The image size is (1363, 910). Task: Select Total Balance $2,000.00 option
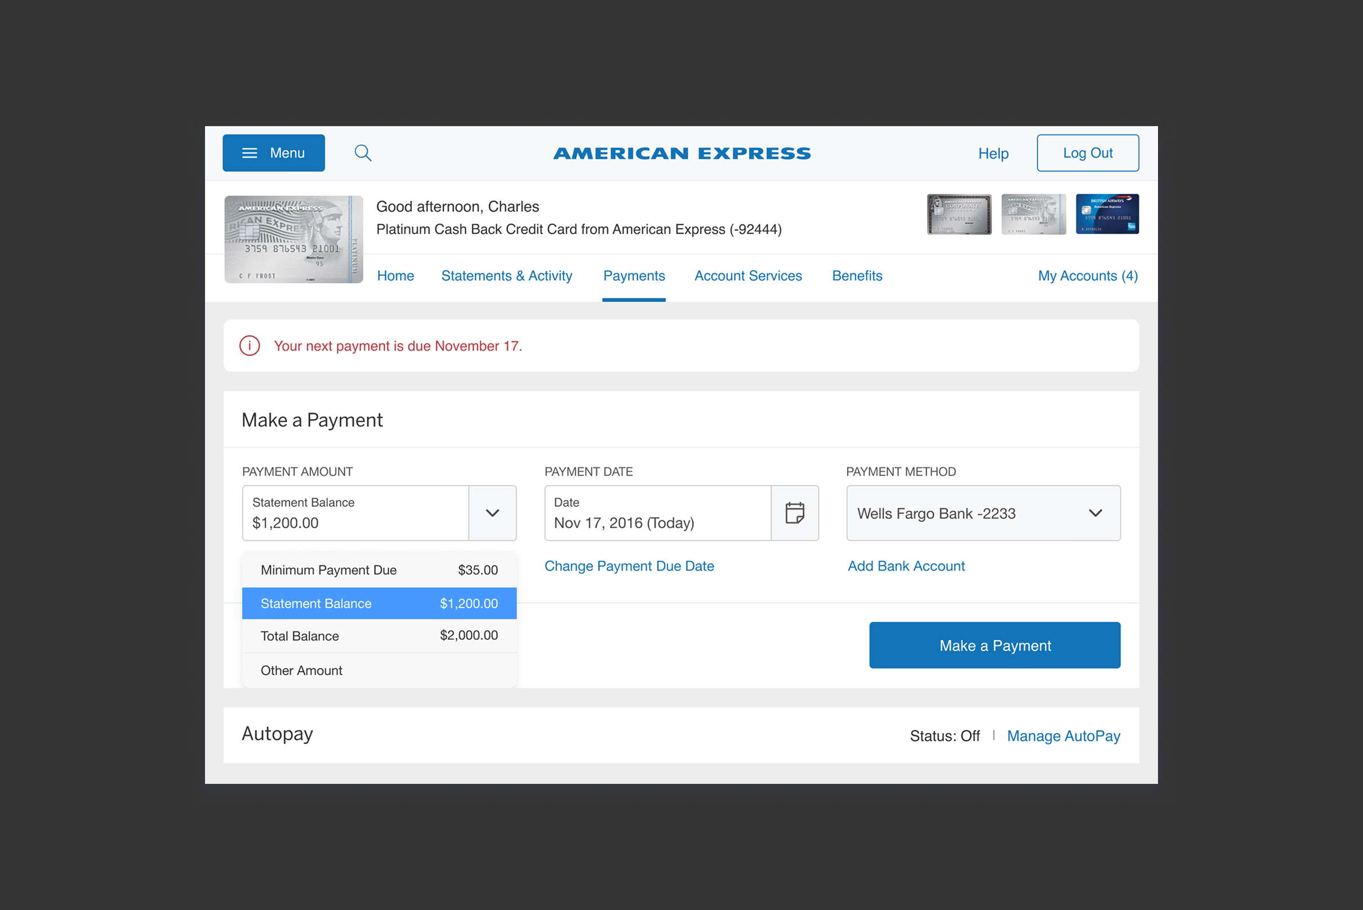[378, 636]
